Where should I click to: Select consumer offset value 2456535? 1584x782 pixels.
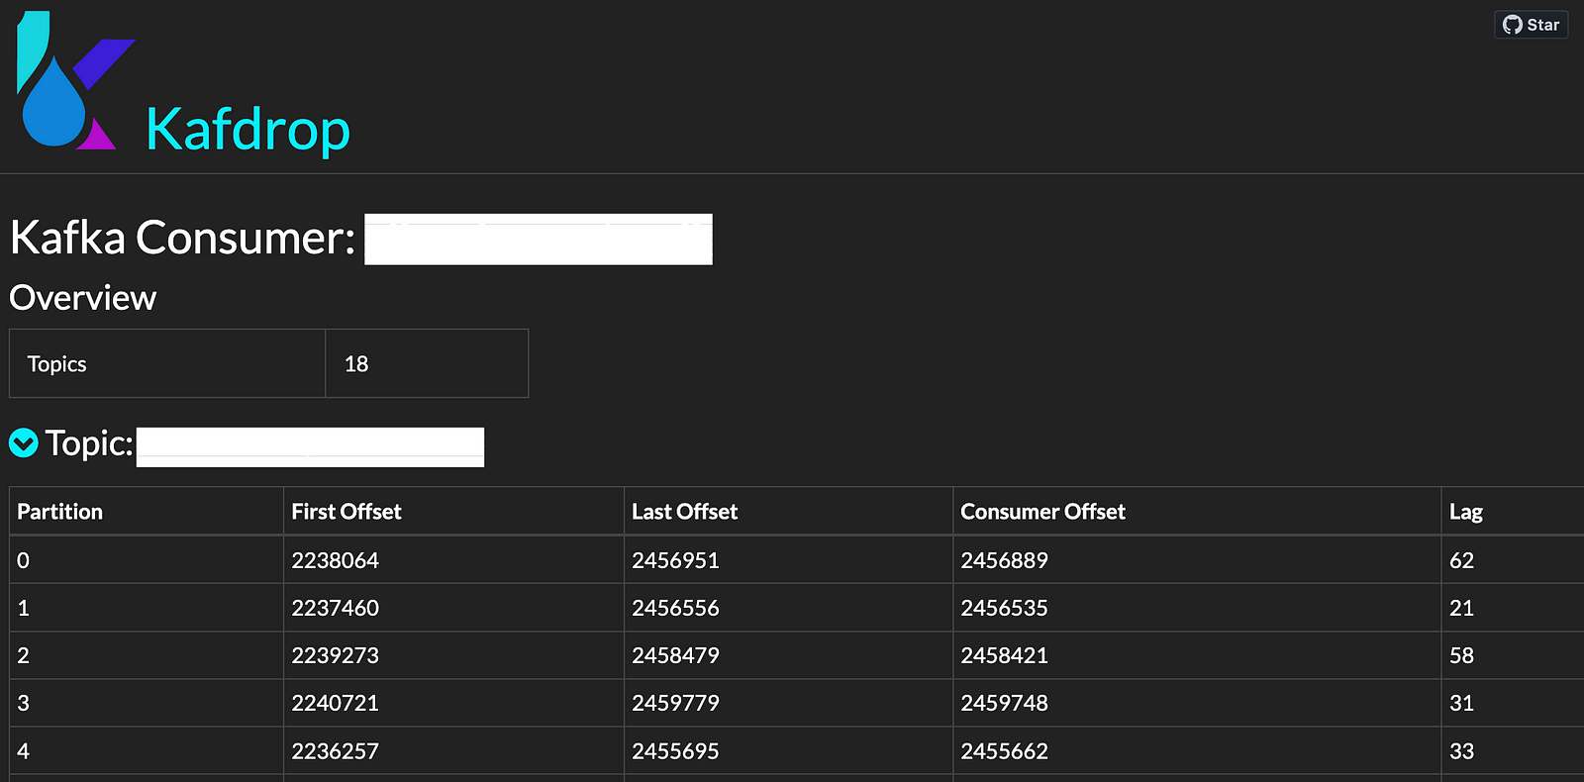click(1005, 608)
